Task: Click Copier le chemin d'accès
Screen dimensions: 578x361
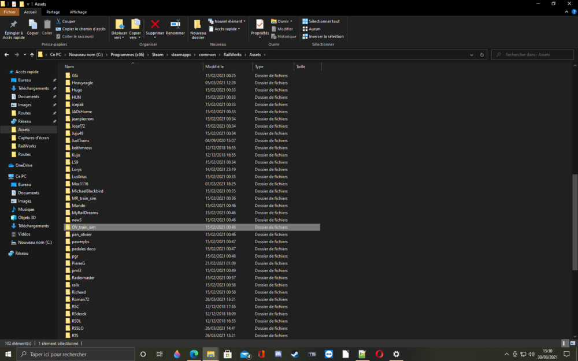Action: click(80, 29)
